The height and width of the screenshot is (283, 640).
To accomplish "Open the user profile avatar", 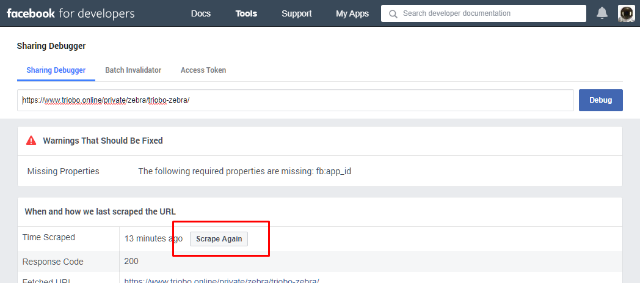I will coord(626,13).
